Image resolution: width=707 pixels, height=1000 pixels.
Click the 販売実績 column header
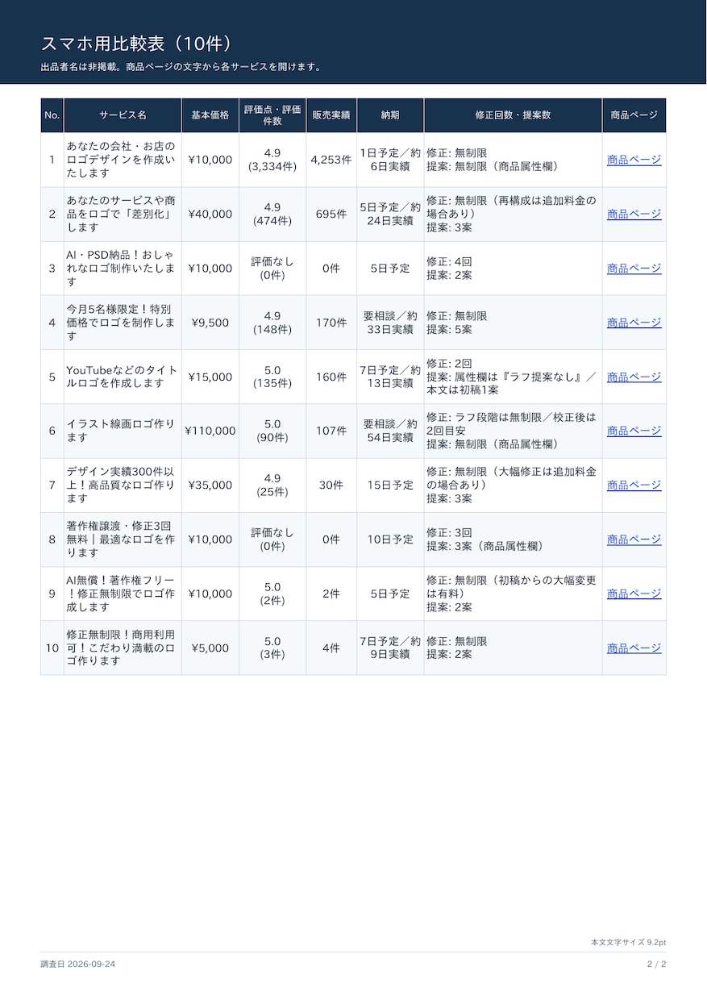point(331,115)
